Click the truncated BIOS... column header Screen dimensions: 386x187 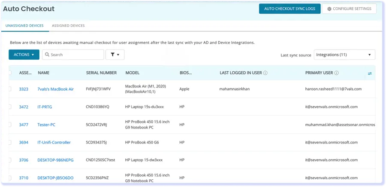click(186, 73)
